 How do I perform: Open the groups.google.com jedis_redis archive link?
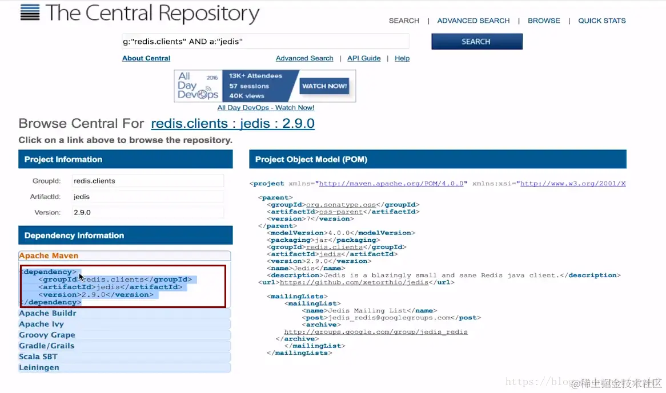tap(376, 332)
